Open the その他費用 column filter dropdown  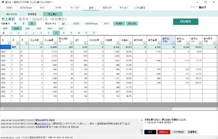tap(102, 43)
